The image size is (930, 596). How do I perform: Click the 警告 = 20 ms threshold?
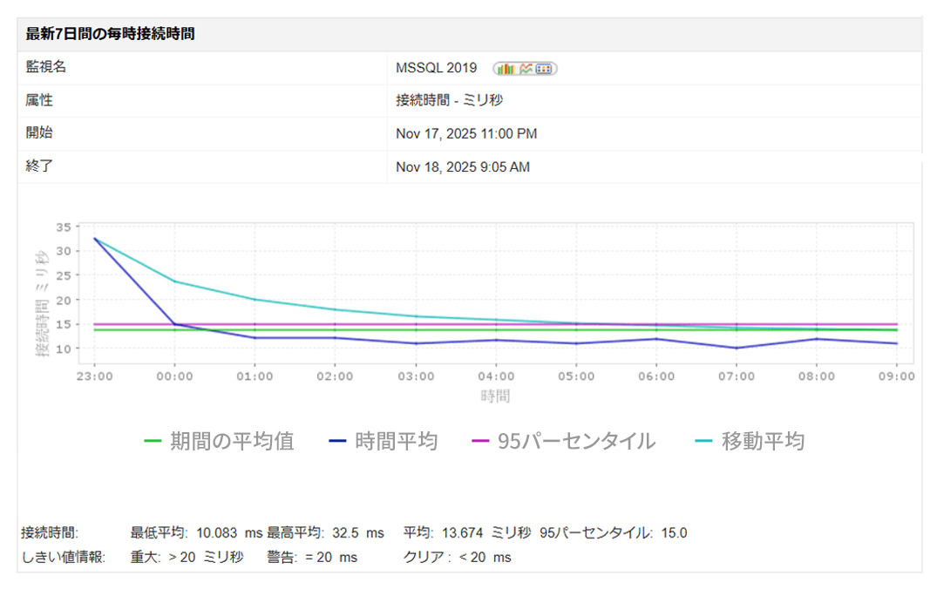point(312,557)
